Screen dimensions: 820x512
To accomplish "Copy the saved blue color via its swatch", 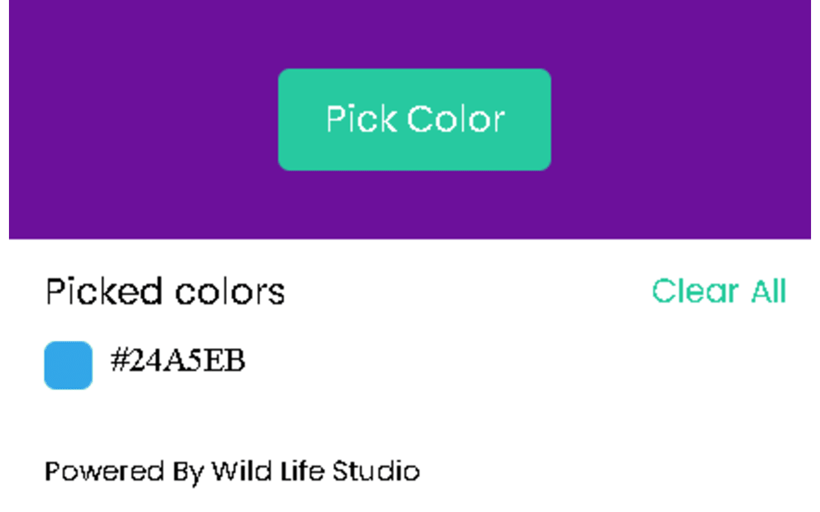I will pyautogui.click(x=68, y=365).
